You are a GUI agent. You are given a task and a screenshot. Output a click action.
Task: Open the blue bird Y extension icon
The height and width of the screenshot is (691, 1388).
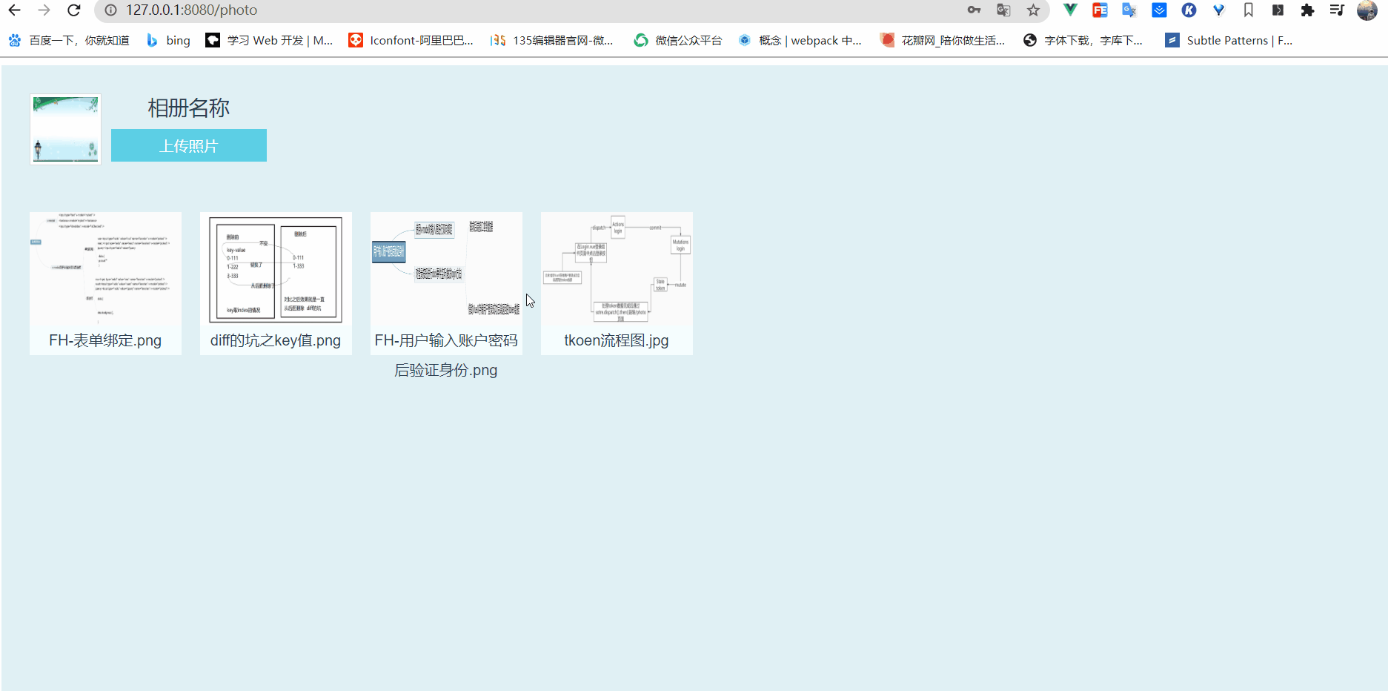coord(1218,10)
